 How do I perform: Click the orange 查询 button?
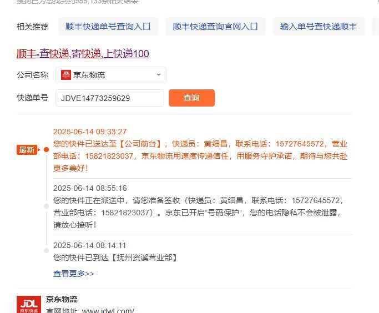point(191,98)
